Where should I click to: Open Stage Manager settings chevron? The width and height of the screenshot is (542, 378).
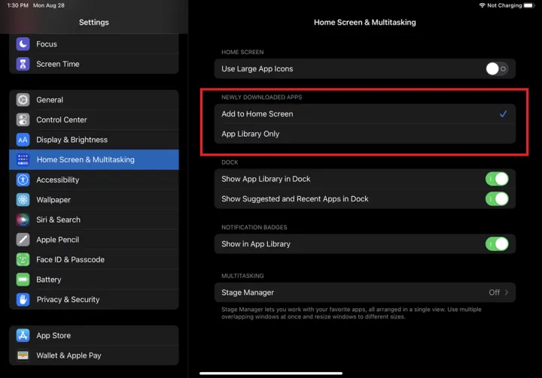pyautogui.click(x=506, y=292)
